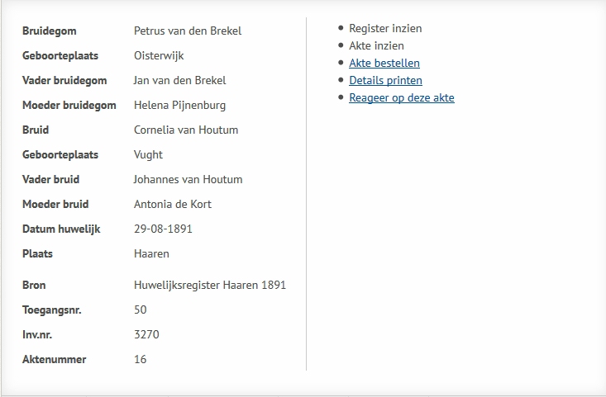Click the source Huwelijksregister Haaren 1891
This screenshot has height=397, width=606.
point(210,285)
